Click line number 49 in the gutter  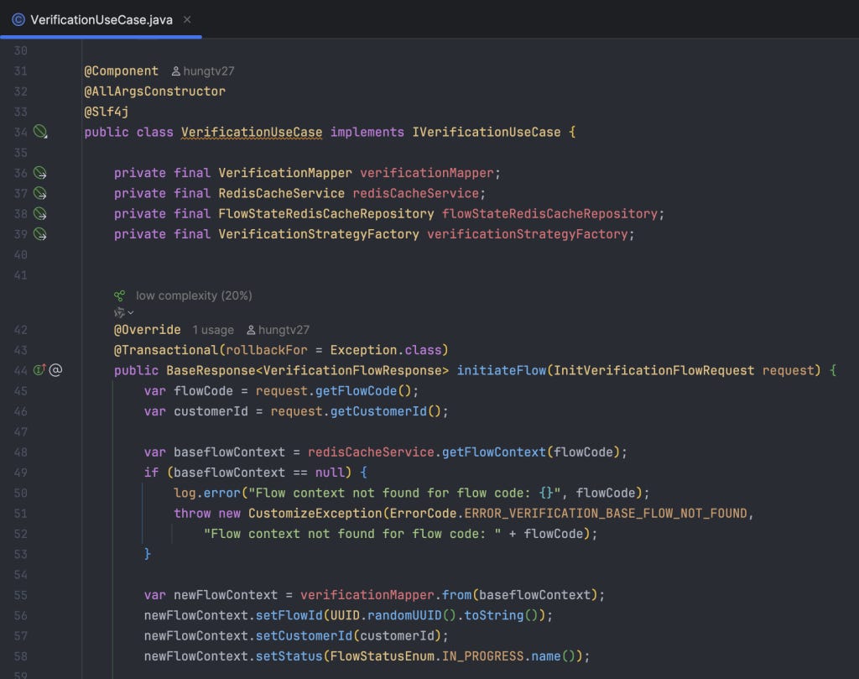pos(20,473)
